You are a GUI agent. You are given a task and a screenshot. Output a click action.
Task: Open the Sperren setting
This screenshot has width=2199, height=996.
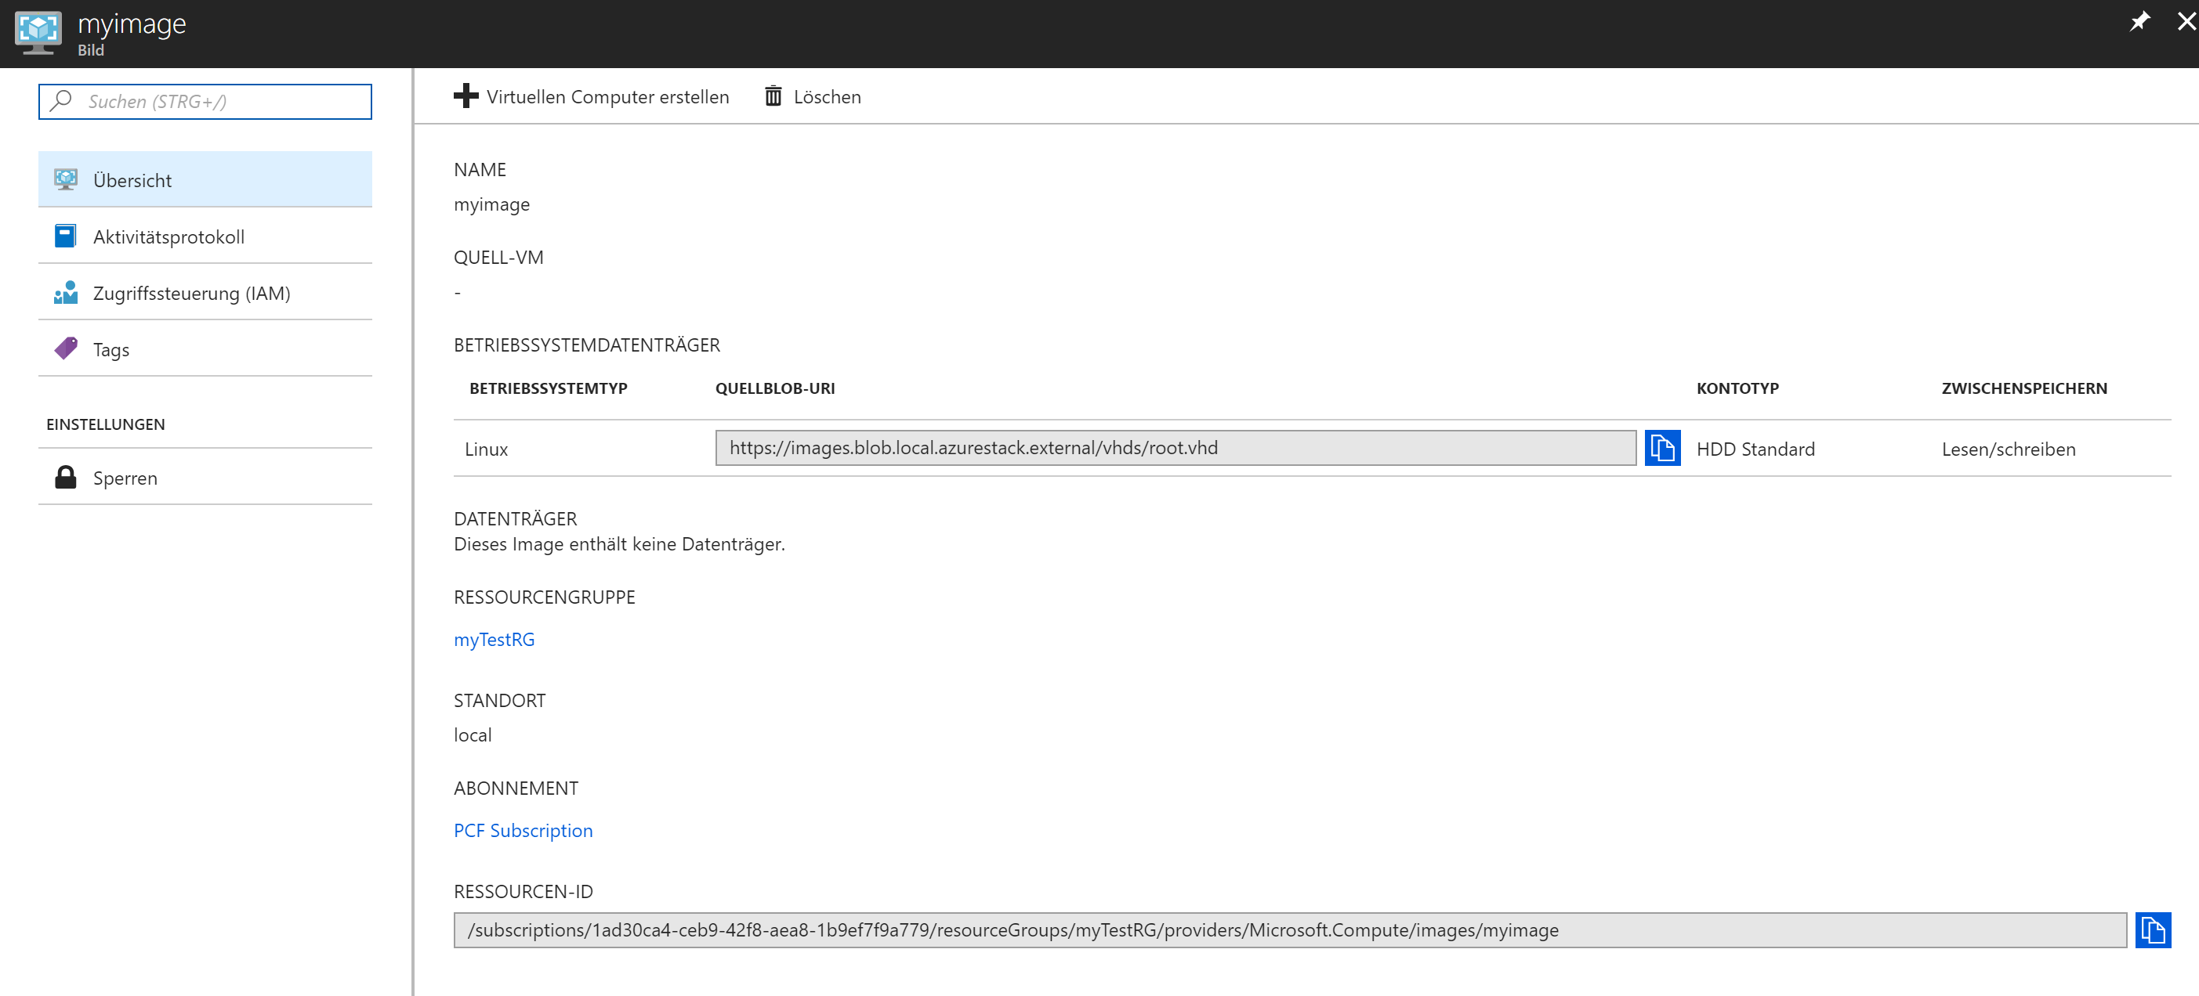(205, 477)
